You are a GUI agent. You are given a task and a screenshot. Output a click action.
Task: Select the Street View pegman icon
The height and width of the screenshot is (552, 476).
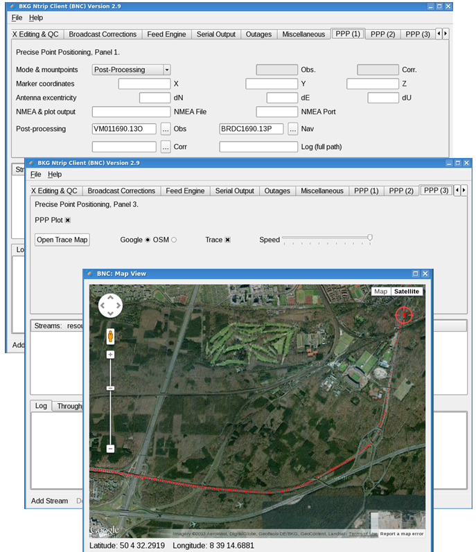[x=111, y=336]
